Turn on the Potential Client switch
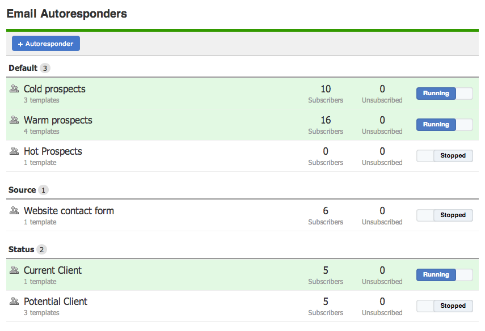 [x=444, y=306]
